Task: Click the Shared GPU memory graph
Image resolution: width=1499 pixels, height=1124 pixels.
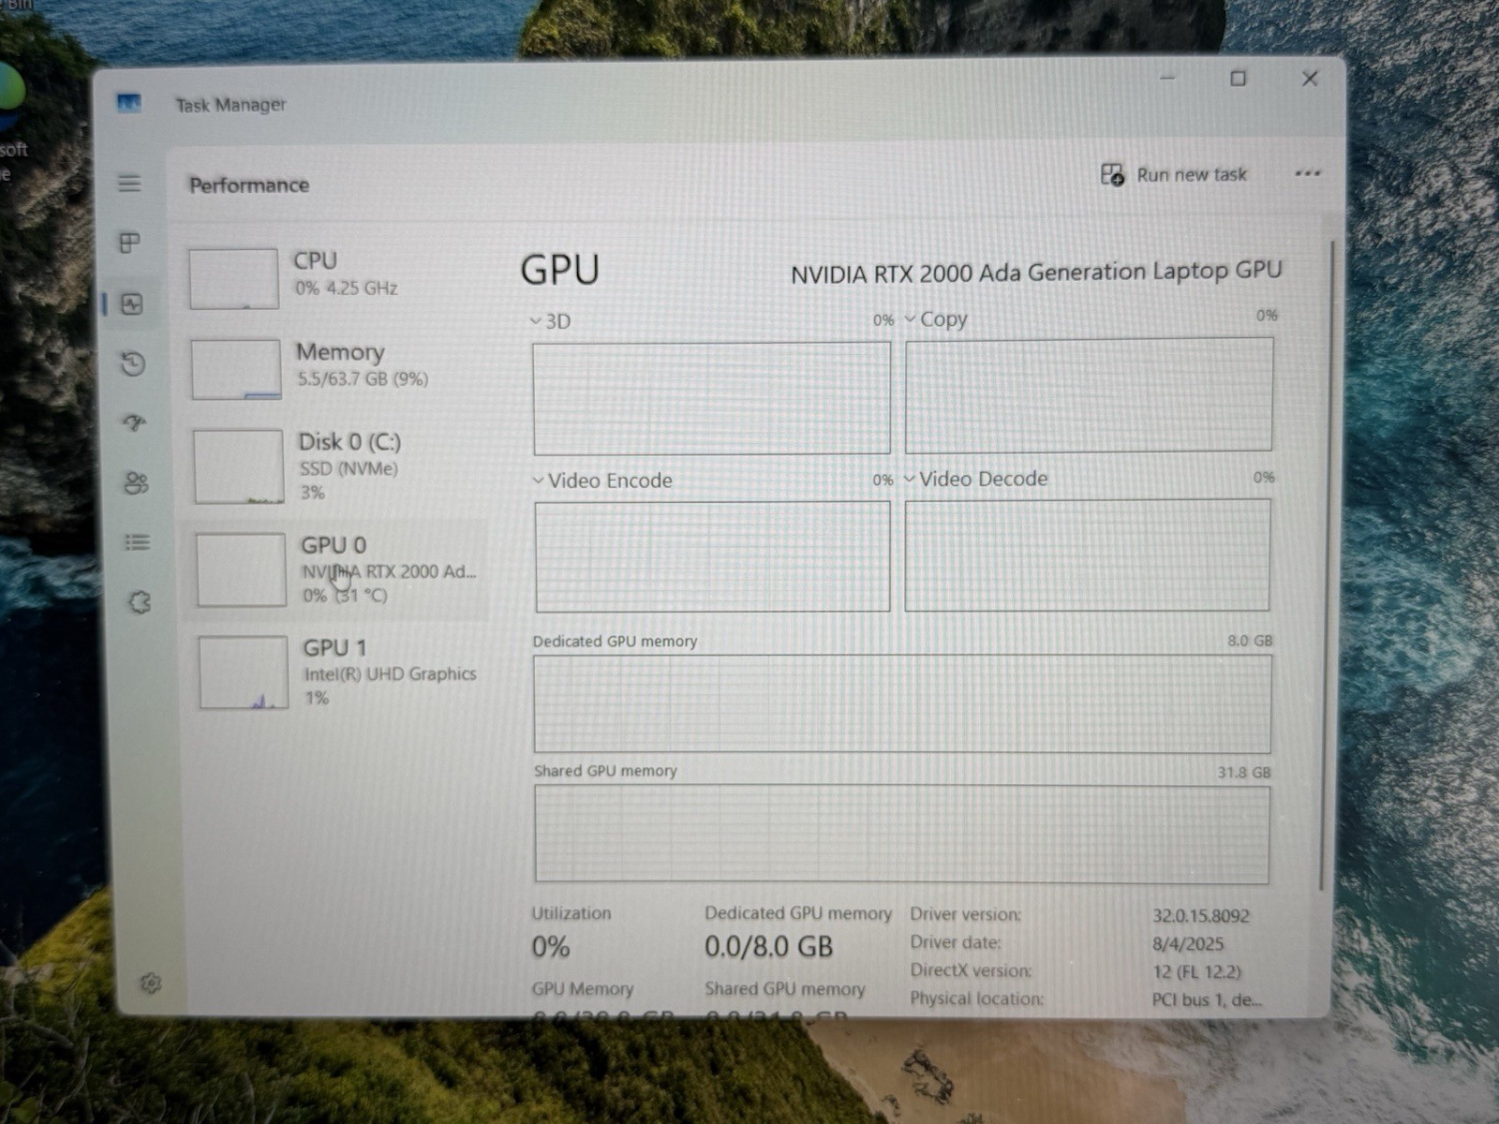Action: pos(902,834)
